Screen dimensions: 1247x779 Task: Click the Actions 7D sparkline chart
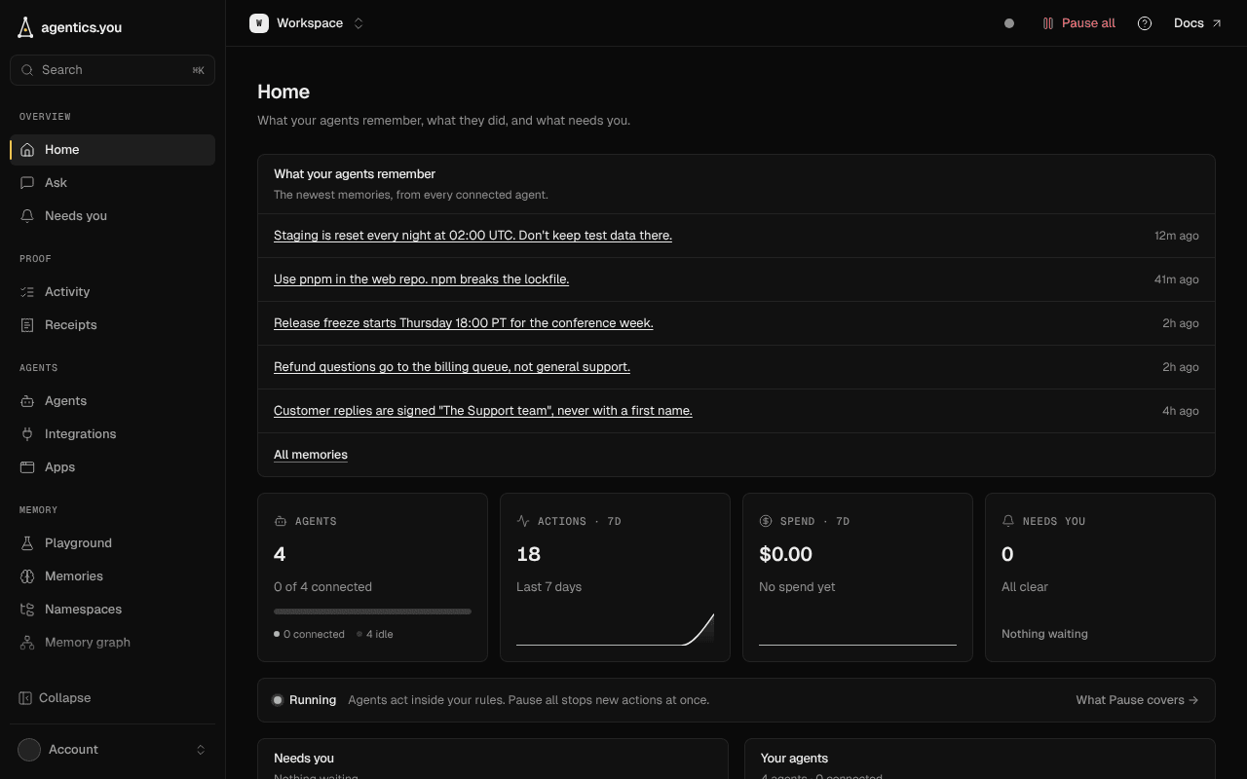pyautogui.click(x=615, y=629)
